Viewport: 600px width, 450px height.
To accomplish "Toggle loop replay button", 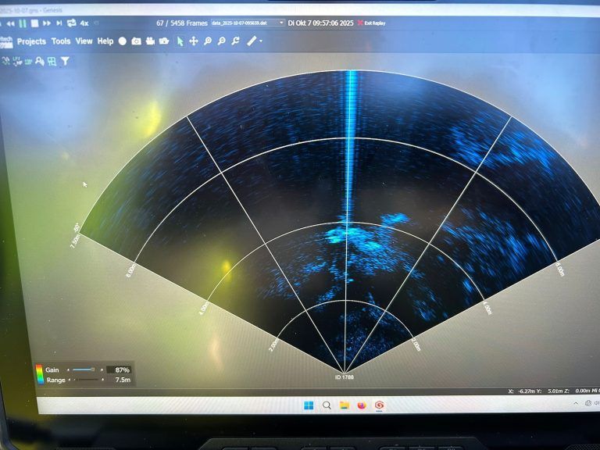I will 71,23.
